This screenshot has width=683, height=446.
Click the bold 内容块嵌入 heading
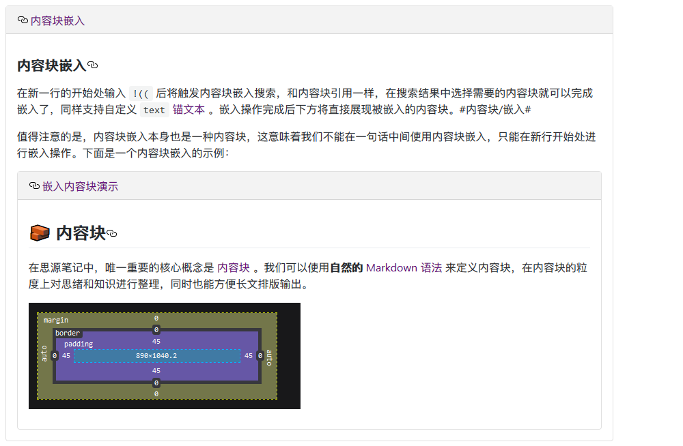click(52, 65)
